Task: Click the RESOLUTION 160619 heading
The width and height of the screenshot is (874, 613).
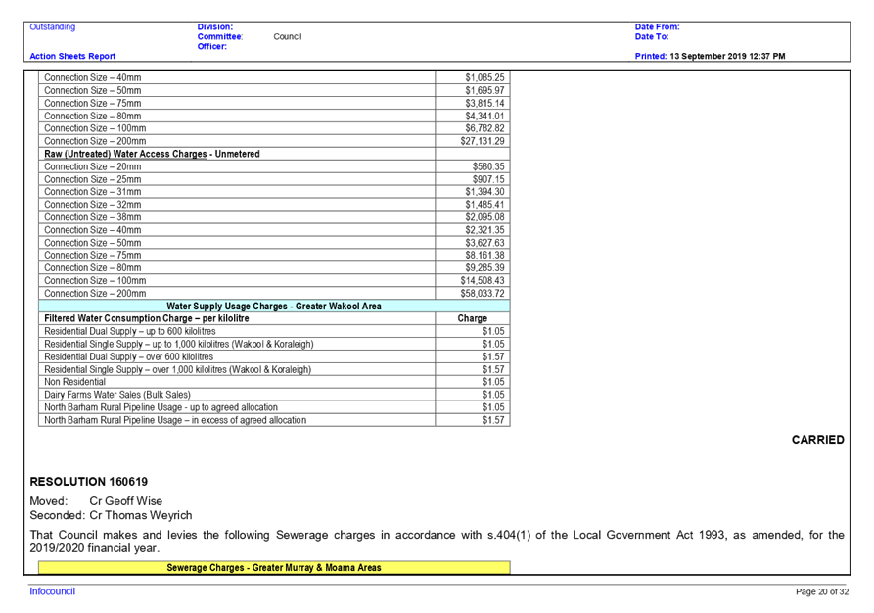Action: [89, 482]
